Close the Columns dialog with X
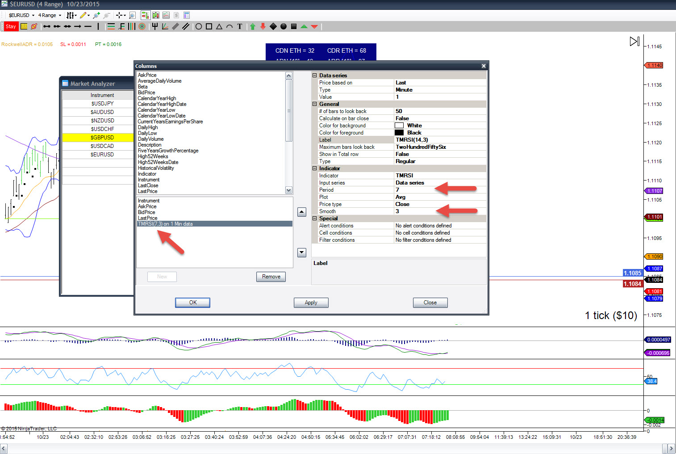 (484, 66)
